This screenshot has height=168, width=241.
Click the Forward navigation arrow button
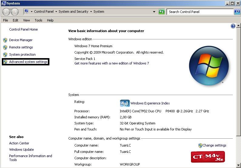pyautogui.click(x=15, y=12)
